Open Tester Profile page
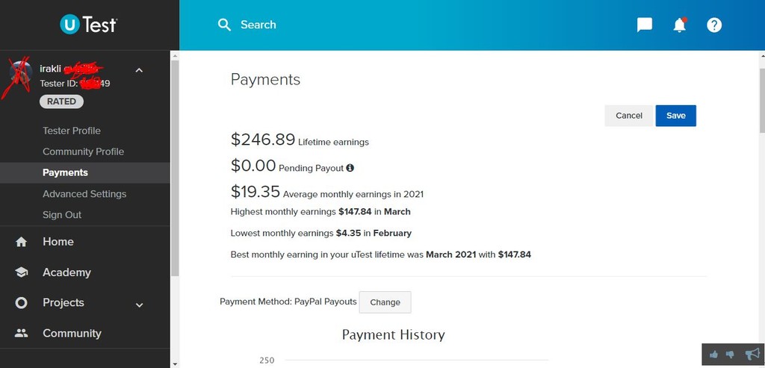The image size is (765, 368). 72,131
